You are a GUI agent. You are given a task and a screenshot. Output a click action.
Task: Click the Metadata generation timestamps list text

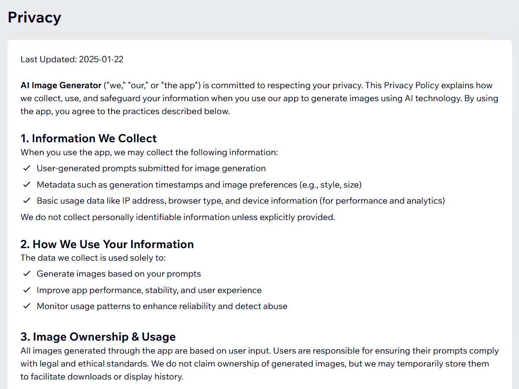click(199, 185)
